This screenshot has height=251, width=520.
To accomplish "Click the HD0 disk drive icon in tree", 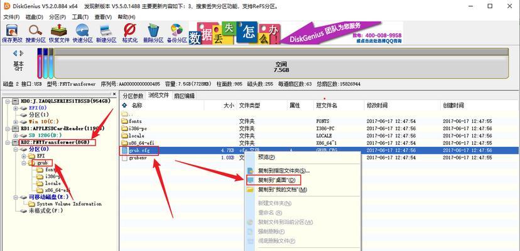I will coord(16,101).
